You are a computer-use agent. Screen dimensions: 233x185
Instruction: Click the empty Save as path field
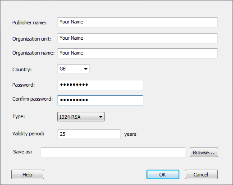(113, 152)
